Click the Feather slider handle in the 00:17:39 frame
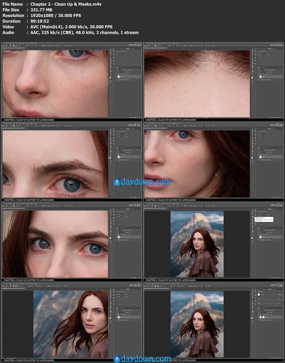Image resolution: width=285 pixels, height=363 pixels. [258, 304]
